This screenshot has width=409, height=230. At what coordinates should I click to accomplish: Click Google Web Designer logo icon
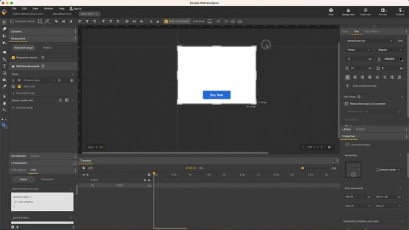coord(4,12)
